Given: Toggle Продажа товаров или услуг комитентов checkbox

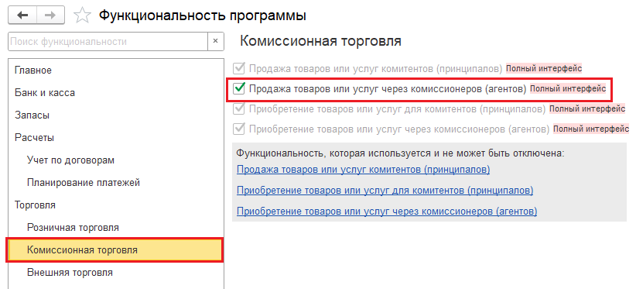Looking at the screenshot, I should 239,68.
